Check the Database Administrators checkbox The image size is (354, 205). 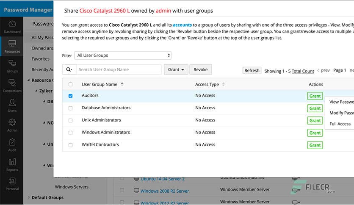click(x=70, y=108)
